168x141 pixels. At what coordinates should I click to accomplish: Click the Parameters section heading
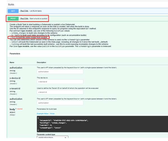[15, 53]
